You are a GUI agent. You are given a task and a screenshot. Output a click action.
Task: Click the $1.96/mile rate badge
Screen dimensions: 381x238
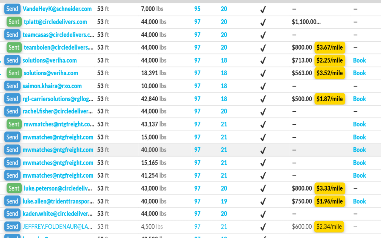point(330,201)
